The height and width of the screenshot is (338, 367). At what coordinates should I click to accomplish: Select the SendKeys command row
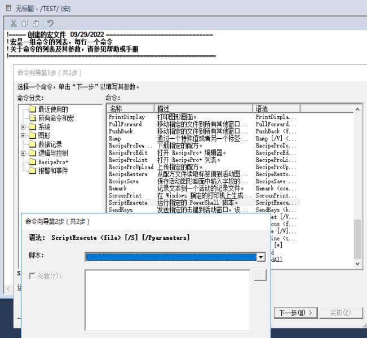(204, 210)
